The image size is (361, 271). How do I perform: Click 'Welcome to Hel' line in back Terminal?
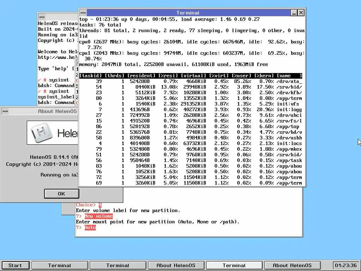tap(58, 52)
